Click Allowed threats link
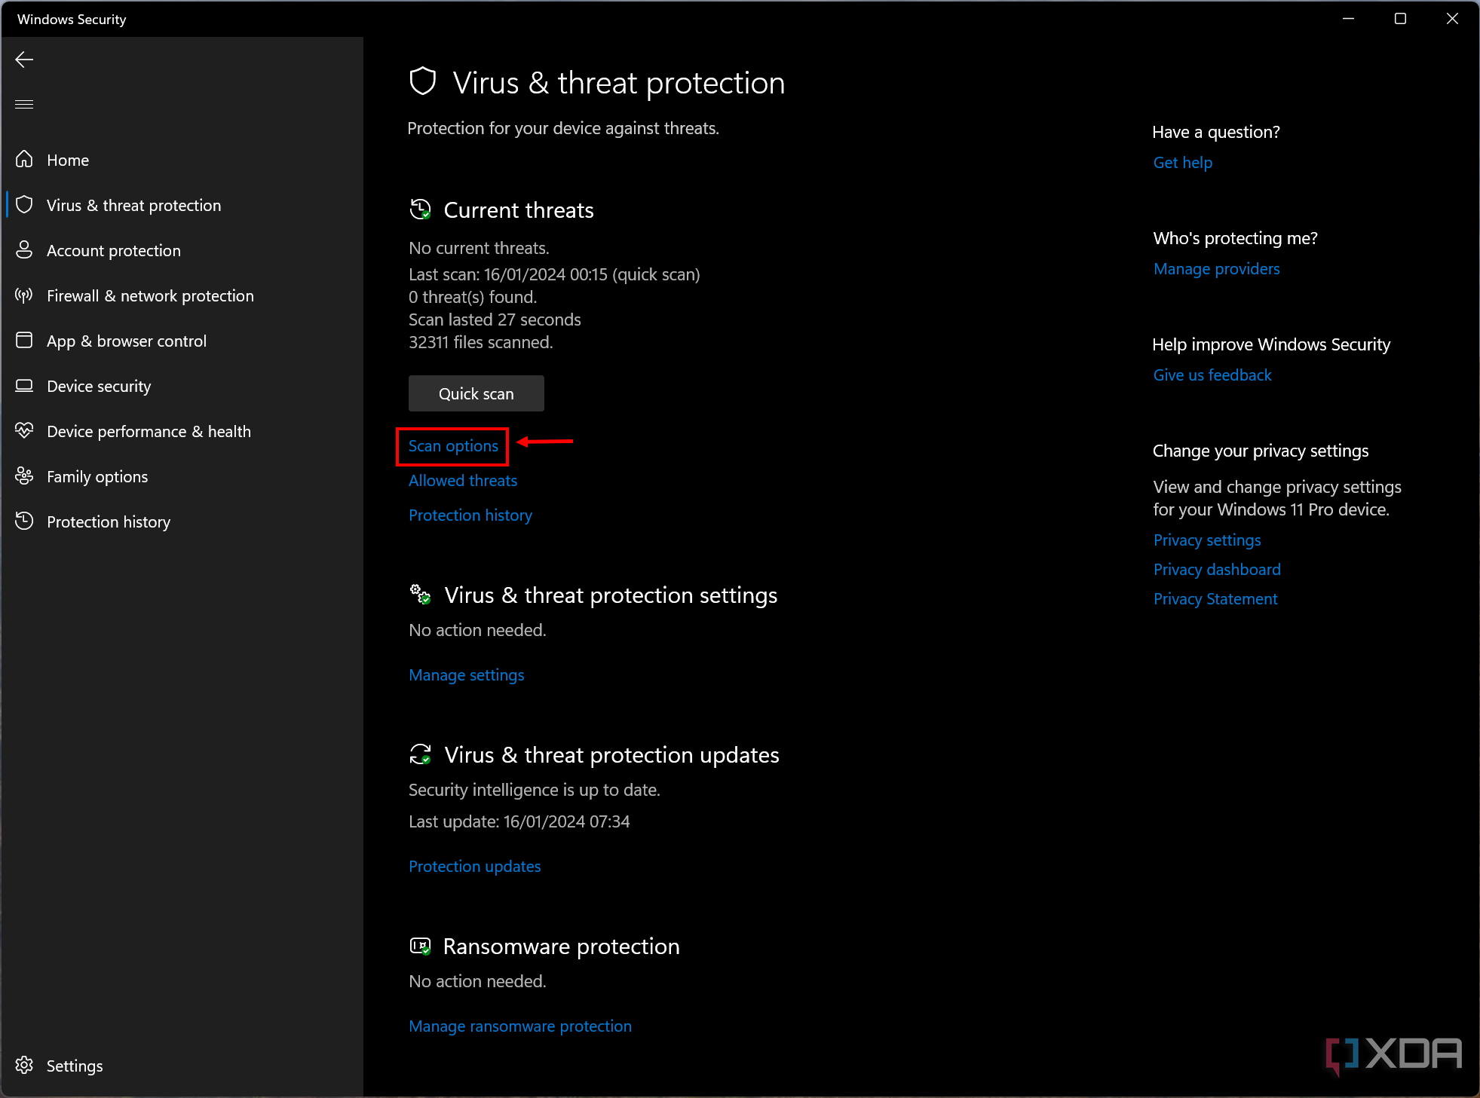1480x1098 pixels. tap(463, 480)
